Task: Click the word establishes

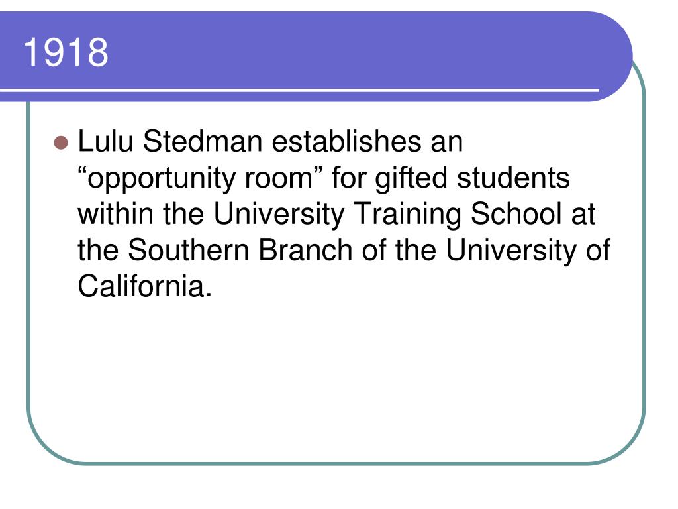Action: (346, 141)
